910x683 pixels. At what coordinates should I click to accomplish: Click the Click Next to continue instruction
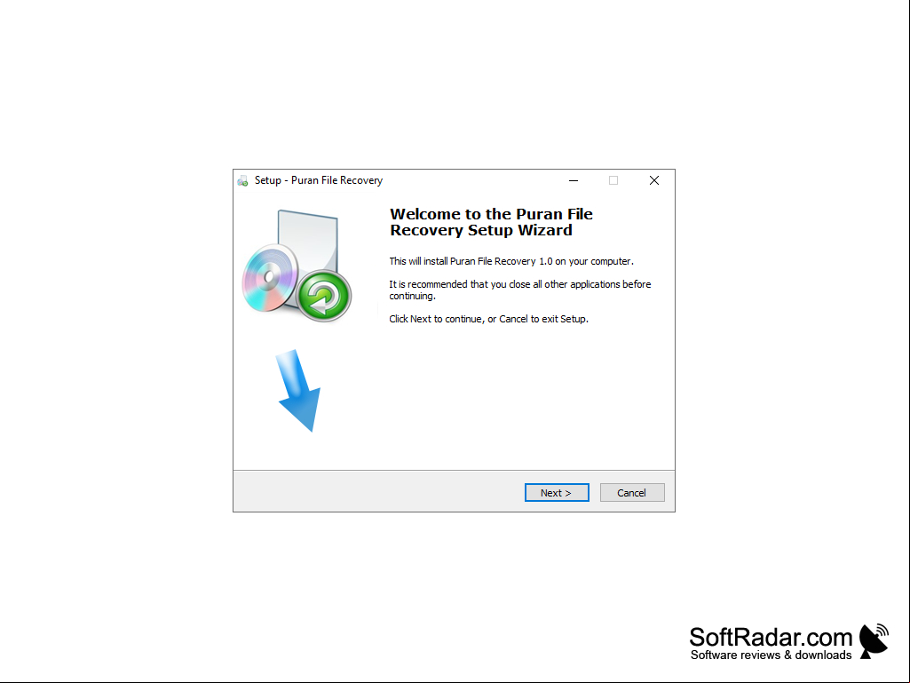(x=488, y=319)
